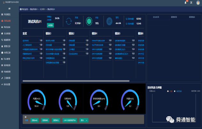
Task: Click the horizontal scrollbar under the modules
Action: [76, 81]
